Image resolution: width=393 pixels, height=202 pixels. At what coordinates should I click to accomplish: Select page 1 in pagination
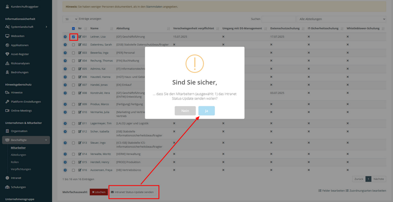368,179
